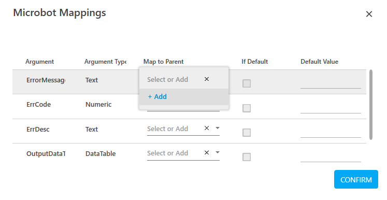Clear the ErrDesc Map to Parent selection
Viewport: 387px width, 200px height.
207,128
